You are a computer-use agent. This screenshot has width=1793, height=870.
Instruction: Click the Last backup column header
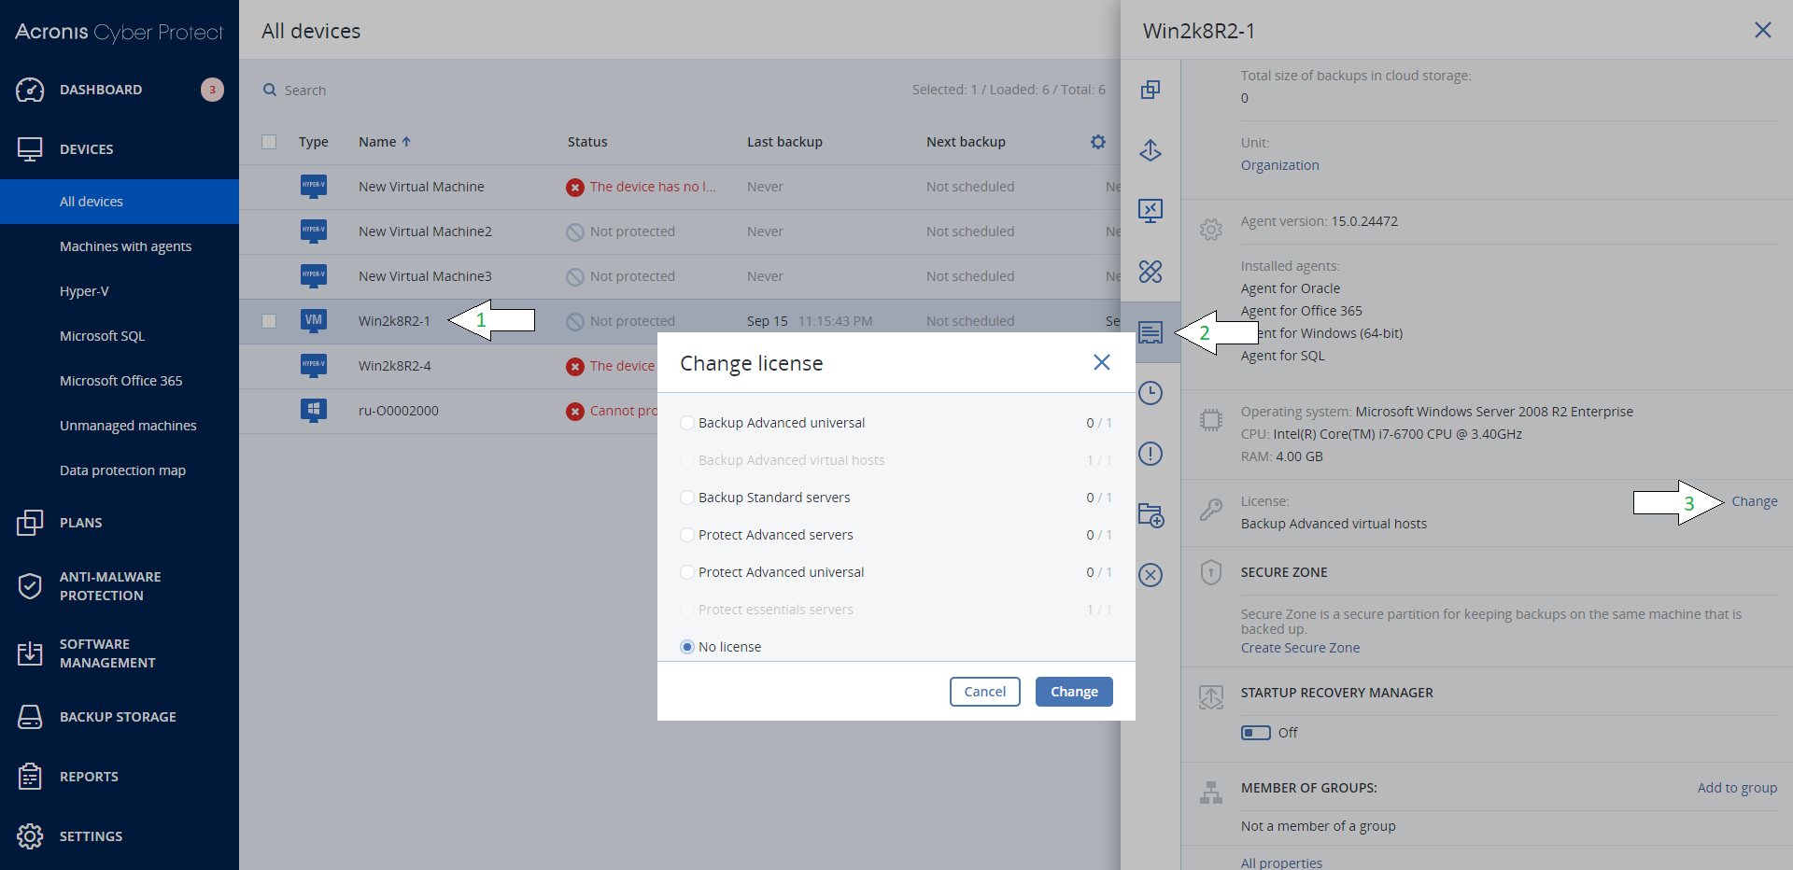[784, 142]
